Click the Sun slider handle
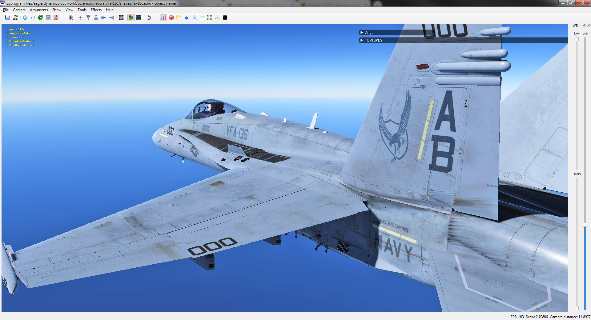This screenshot has width=591, height=320. pos(585,225)
